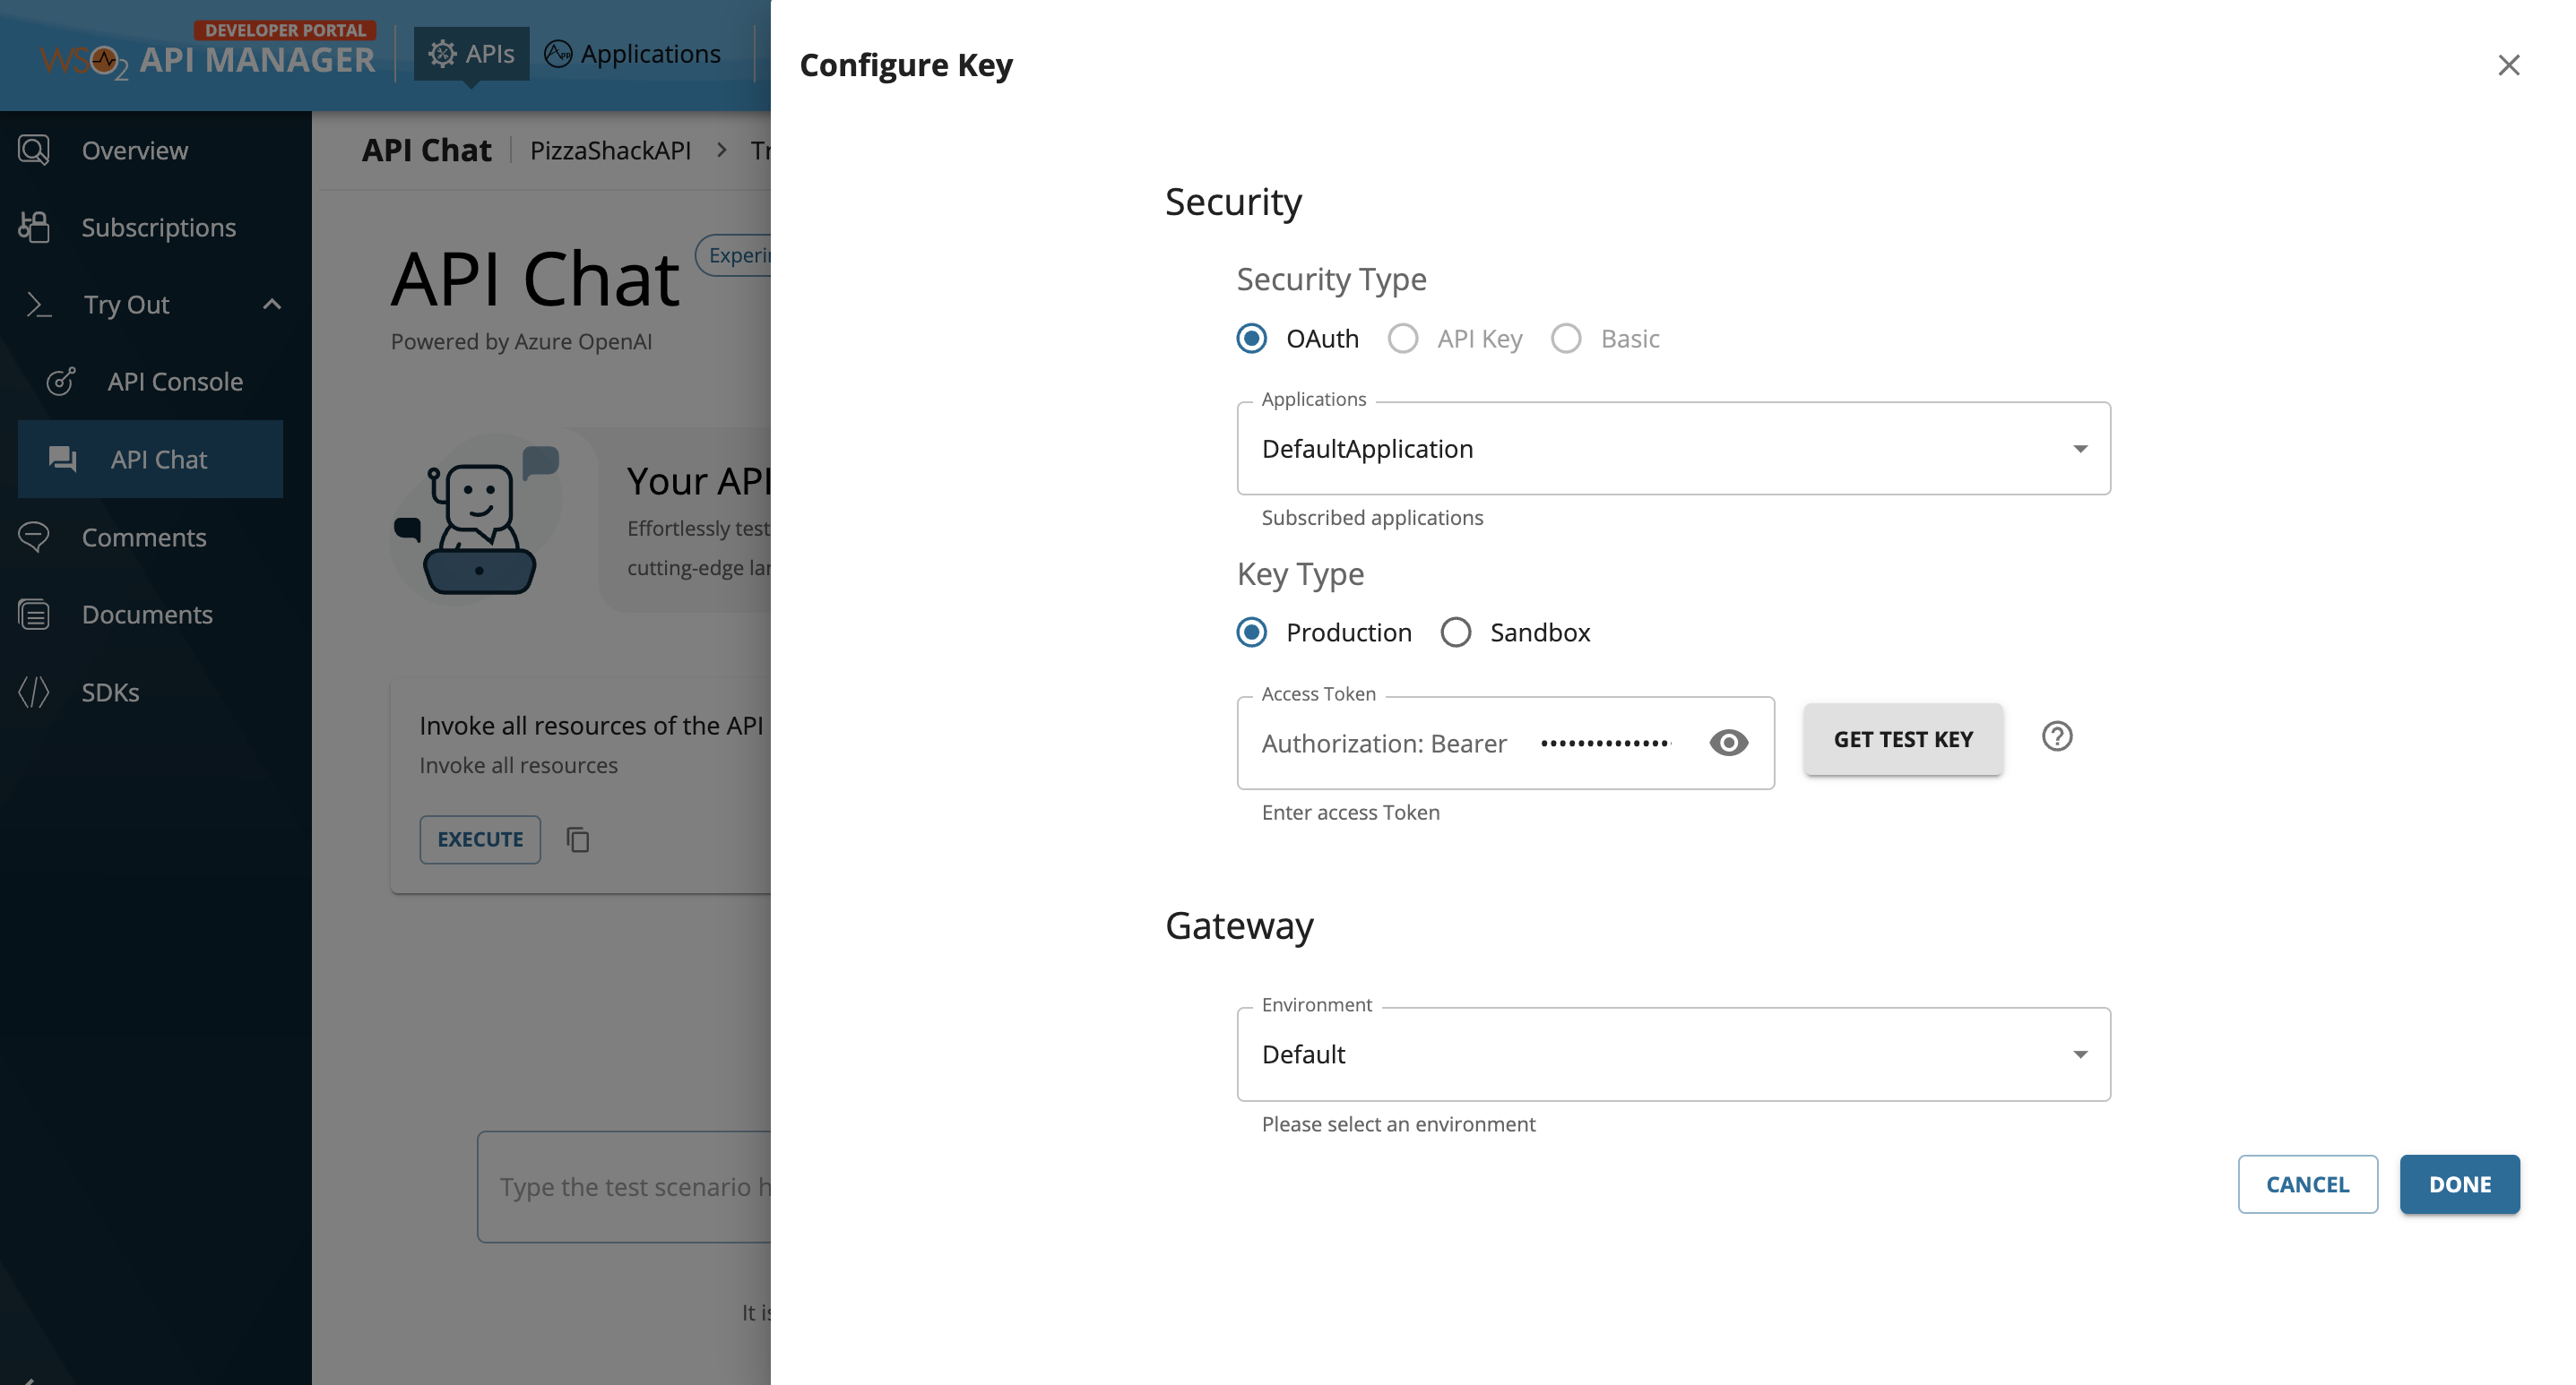Select API Key security type

[1403, 339]
